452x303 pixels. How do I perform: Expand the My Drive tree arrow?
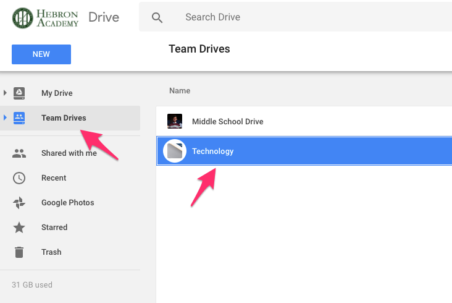point(5,93)
